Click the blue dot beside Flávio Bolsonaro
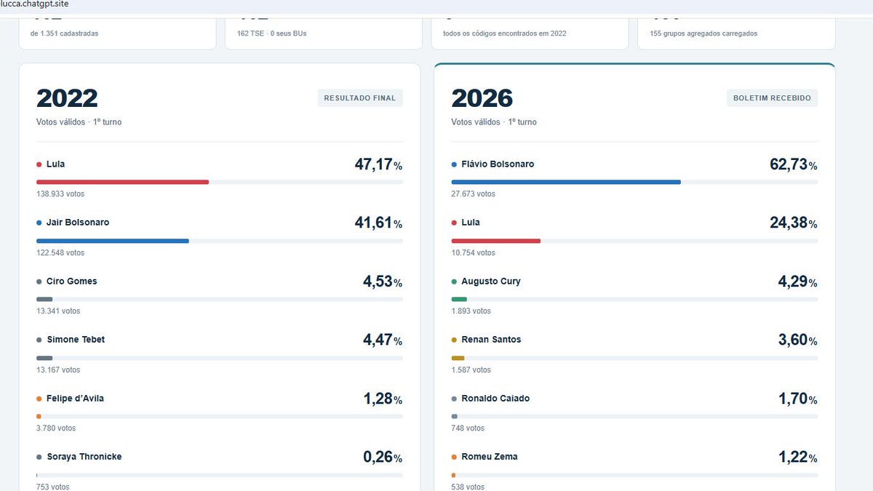 click(x=454, y=164)
